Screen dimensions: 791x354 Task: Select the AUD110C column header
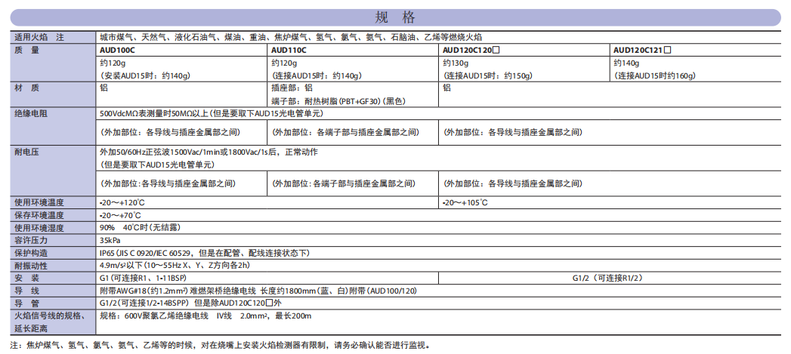[x=289, y=50]
